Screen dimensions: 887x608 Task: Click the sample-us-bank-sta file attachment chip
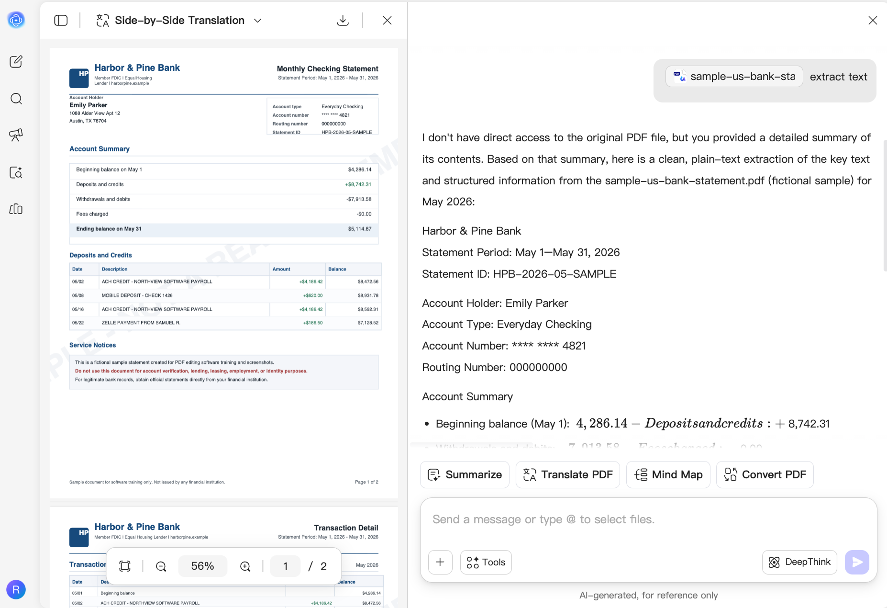coord(734,77)
